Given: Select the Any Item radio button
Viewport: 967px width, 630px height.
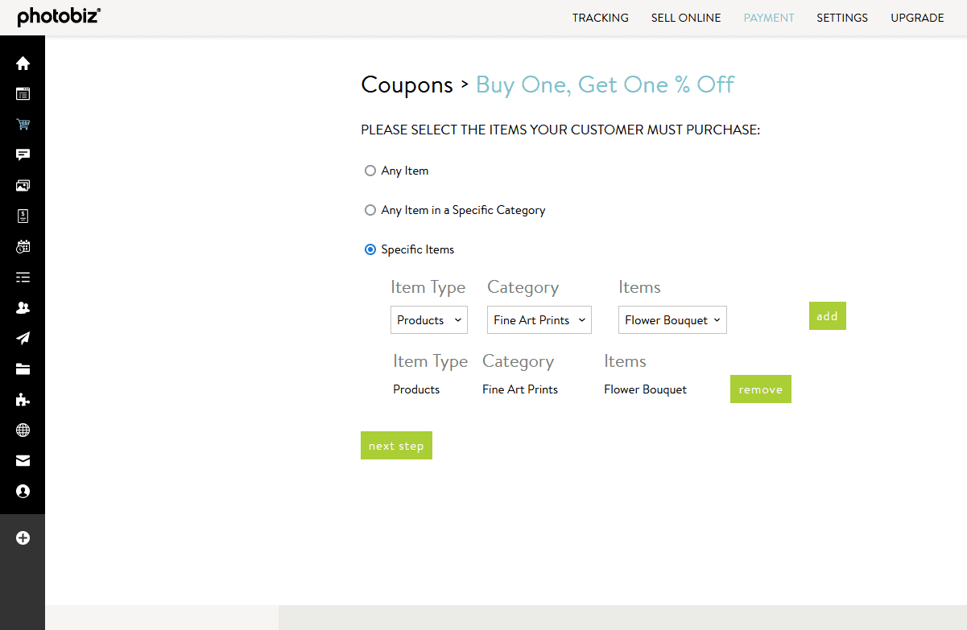Looking at the screenshot, I should [370, 170].
